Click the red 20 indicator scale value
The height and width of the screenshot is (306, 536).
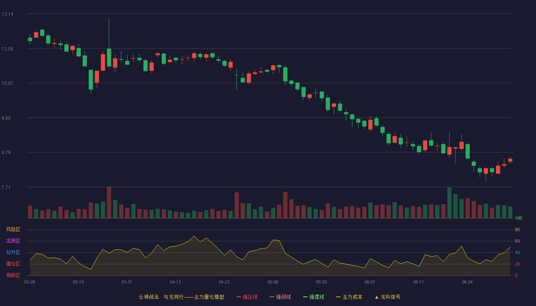pos(517,264)
